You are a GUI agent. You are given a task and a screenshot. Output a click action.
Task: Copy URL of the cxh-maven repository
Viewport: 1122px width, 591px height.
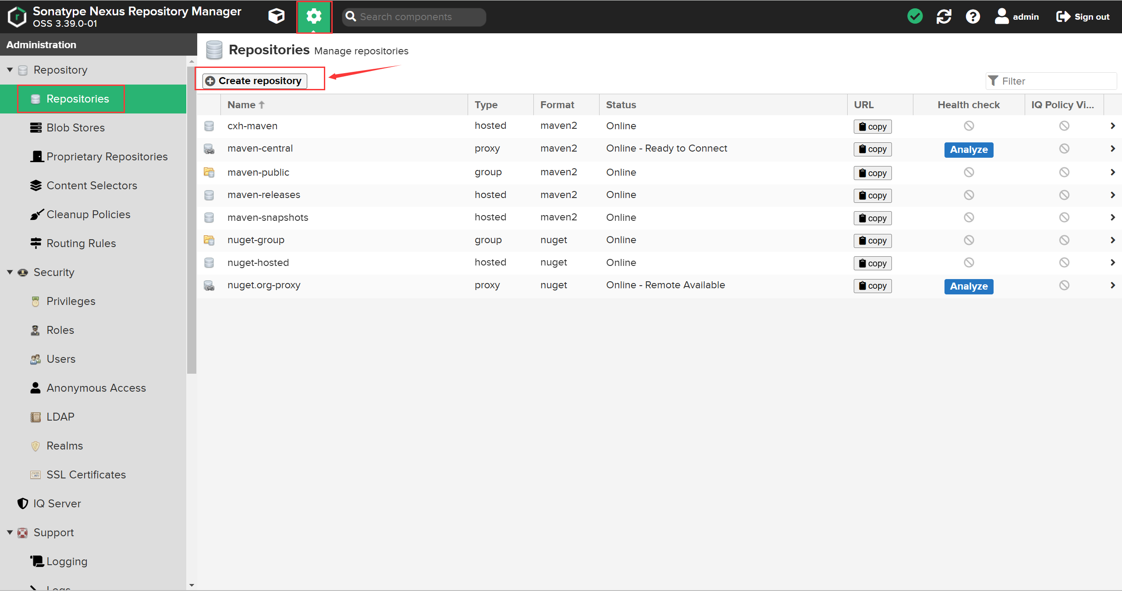click(872, 127)
